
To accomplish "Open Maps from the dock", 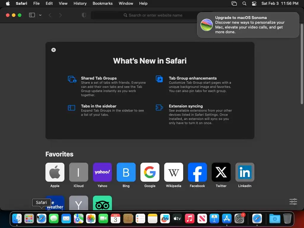I will [78, 219].
